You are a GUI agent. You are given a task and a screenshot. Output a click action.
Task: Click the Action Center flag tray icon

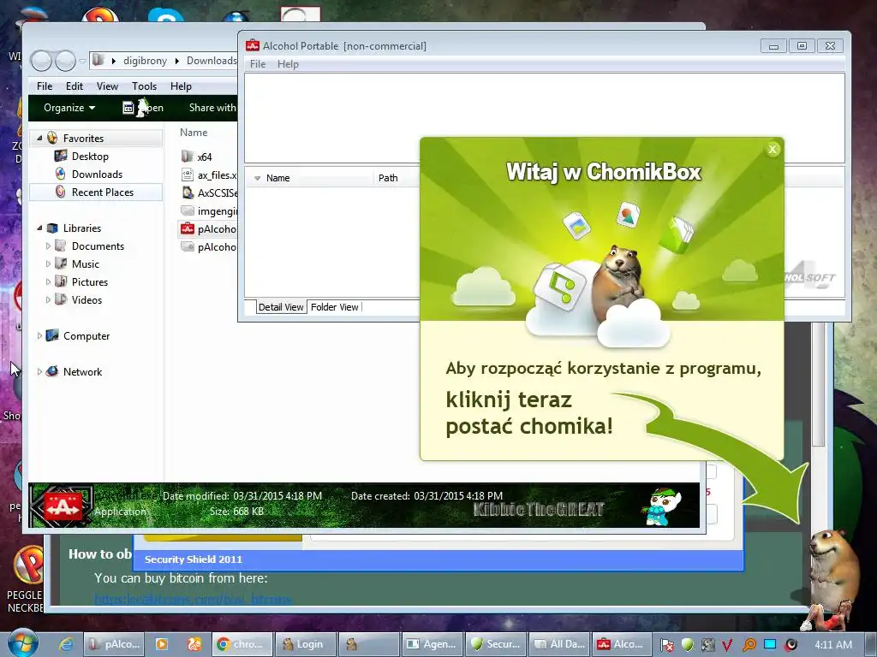coord(667,645)
